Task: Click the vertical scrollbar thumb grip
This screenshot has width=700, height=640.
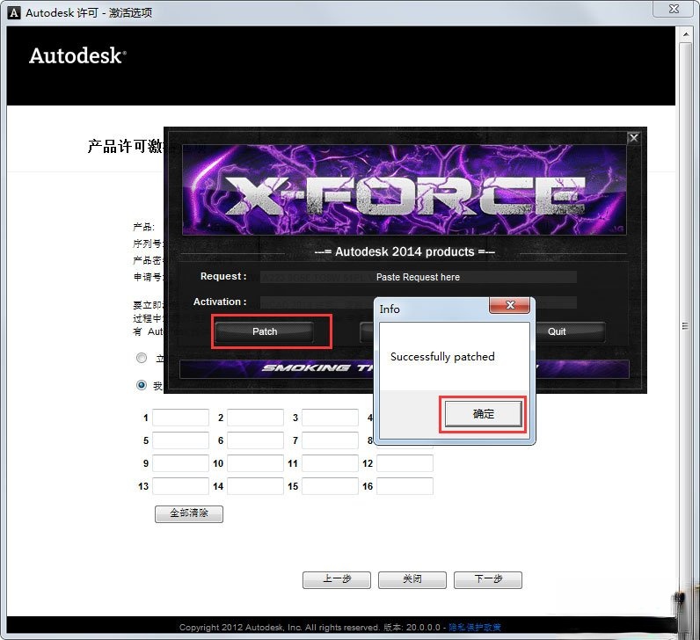Action: coord(685,326)
